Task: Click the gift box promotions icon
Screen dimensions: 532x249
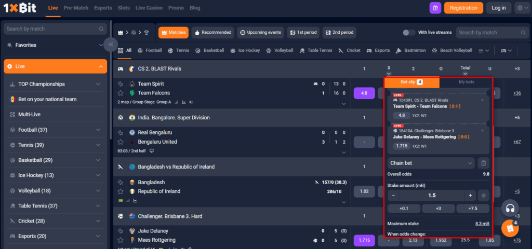Action: coord(435,8)
